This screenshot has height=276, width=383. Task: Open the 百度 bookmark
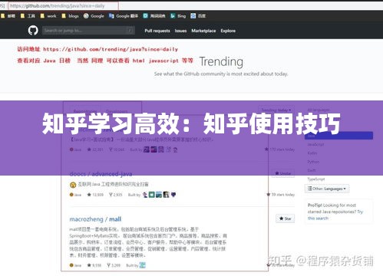[198, 16]
